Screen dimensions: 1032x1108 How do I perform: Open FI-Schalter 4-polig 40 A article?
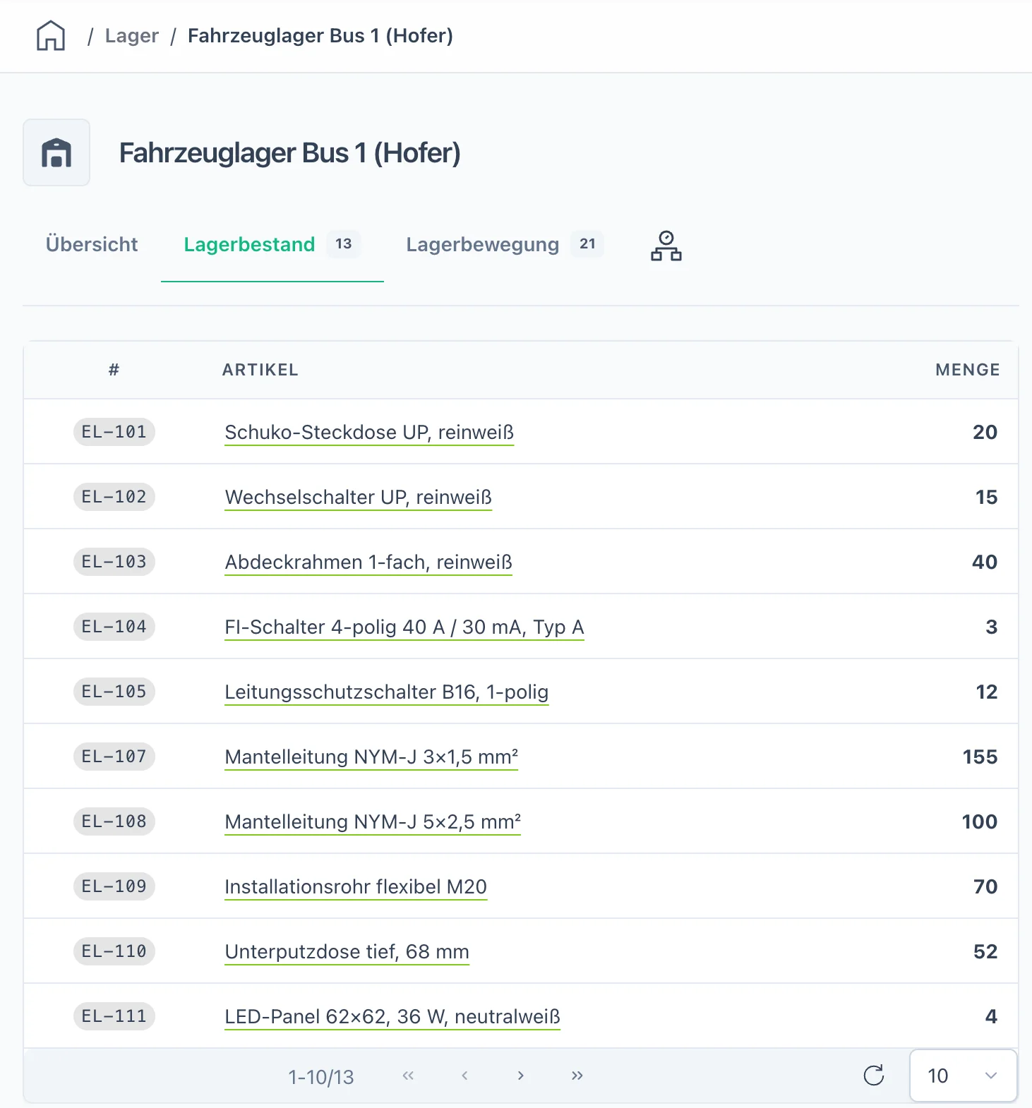tap(404, 627)
